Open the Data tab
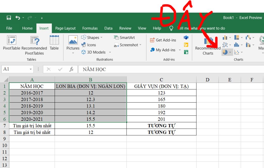Viewport: 264px width, 168px height. (x=108, y=28)
